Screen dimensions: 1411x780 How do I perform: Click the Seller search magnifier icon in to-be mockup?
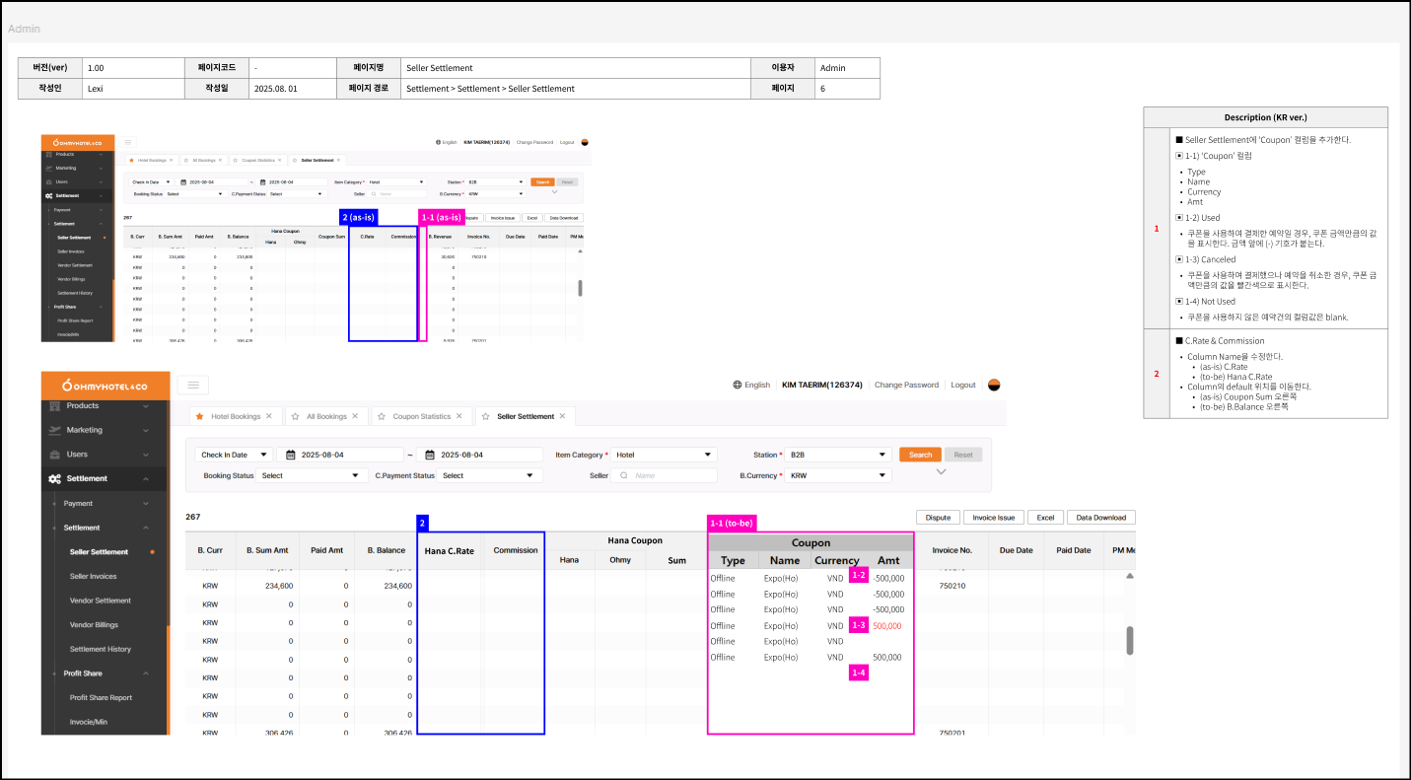[x=623, y=475]
